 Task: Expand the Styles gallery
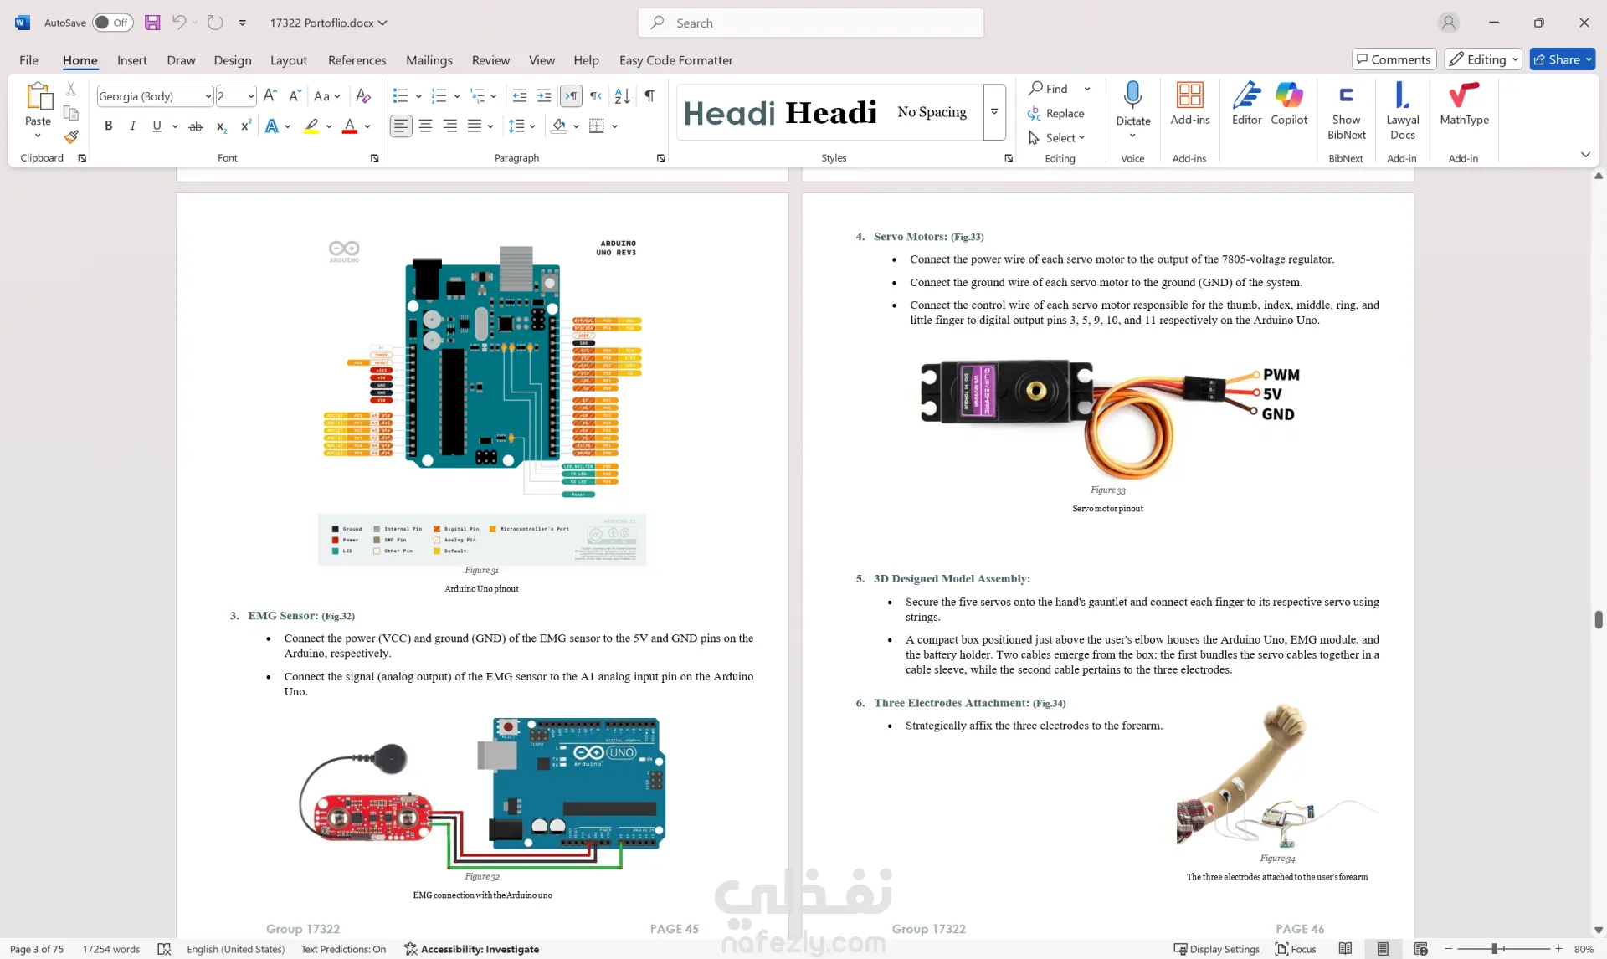(x=994, y=111)
